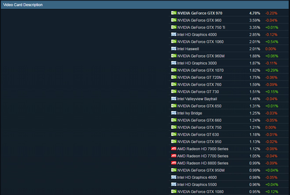Click the NVIDIA icon beside GeForce GTX 750 row

point(174,127)
